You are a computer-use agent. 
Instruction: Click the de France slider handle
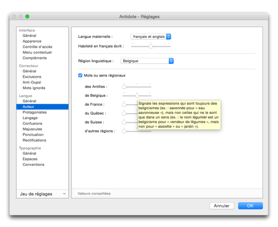[124, 104]
